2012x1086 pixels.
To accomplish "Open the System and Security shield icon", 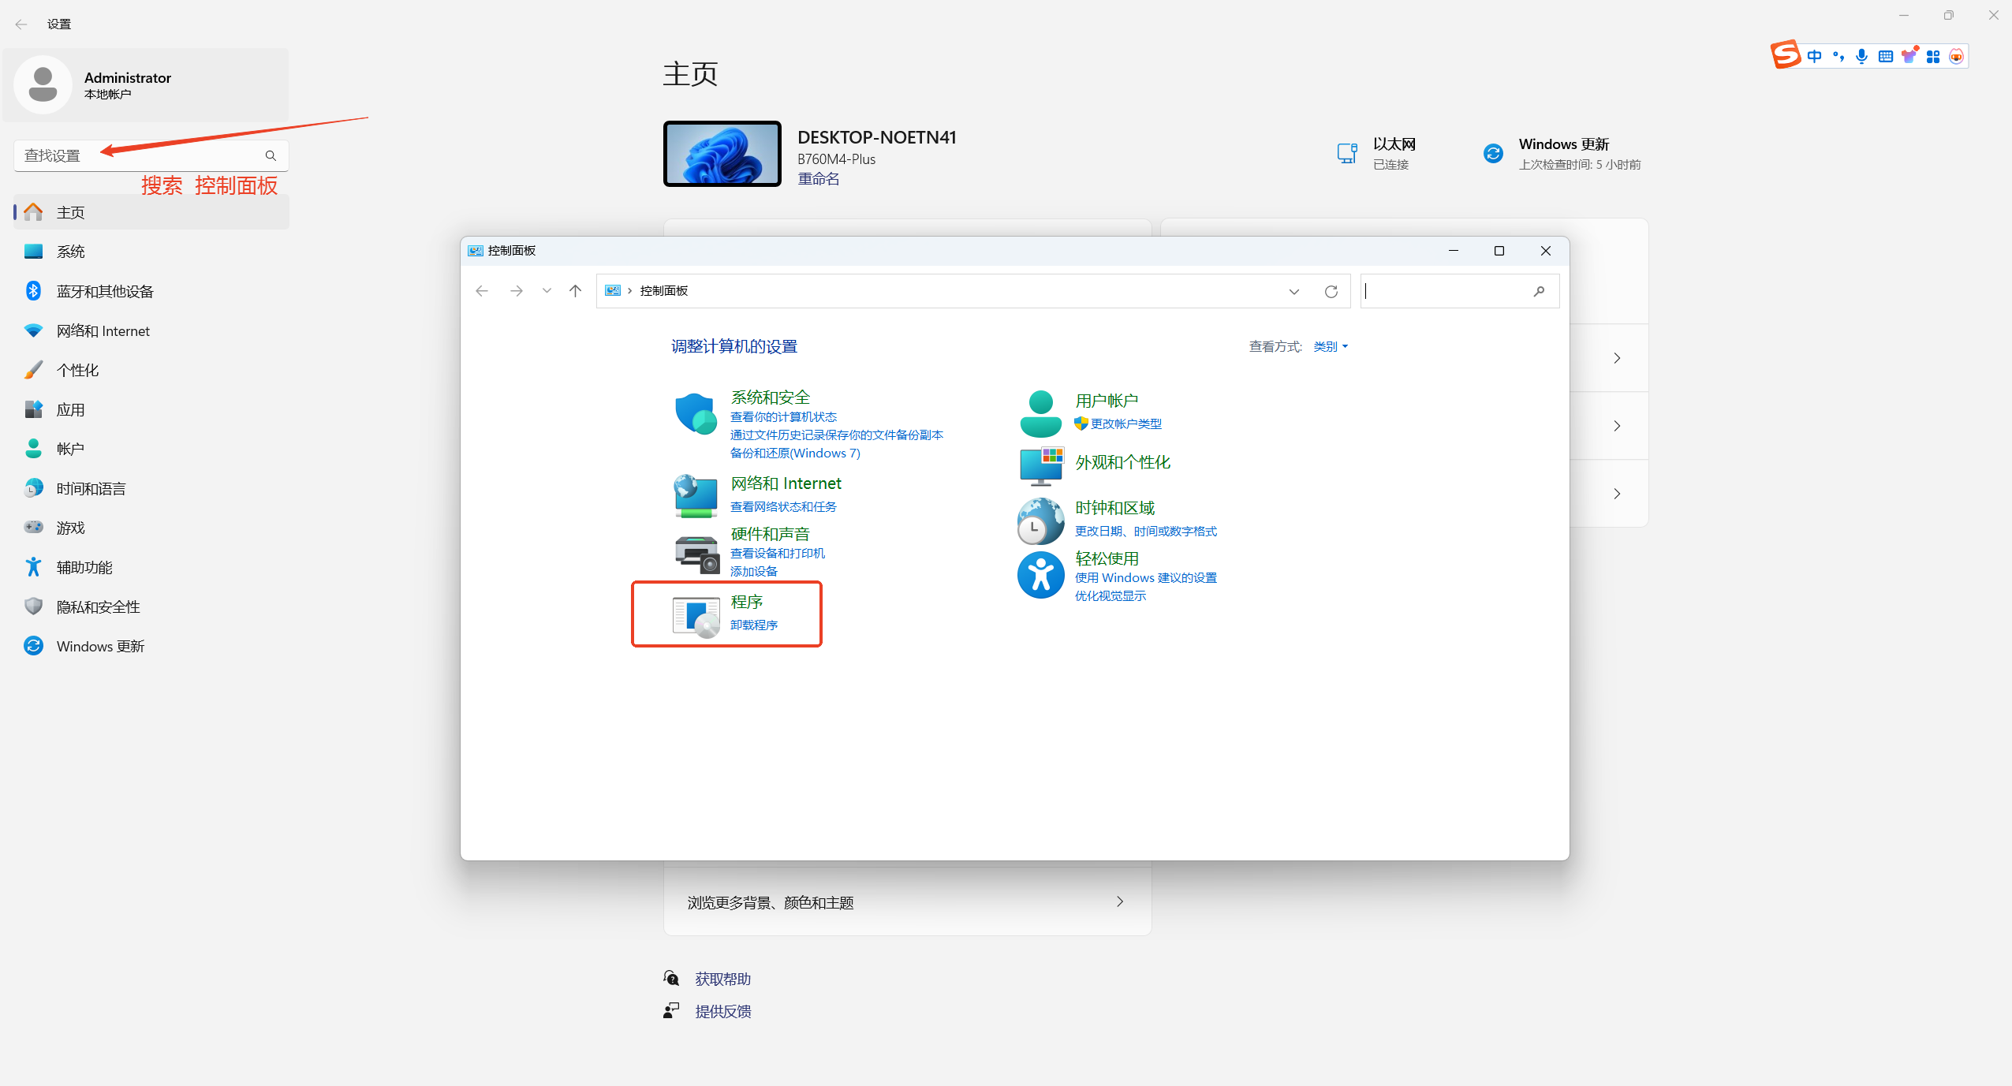I will 696,414.
